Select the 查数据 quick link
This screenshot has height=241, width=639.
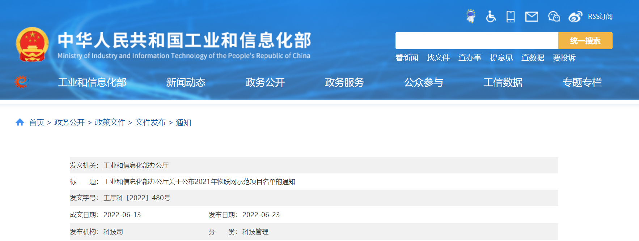[533, 58]
